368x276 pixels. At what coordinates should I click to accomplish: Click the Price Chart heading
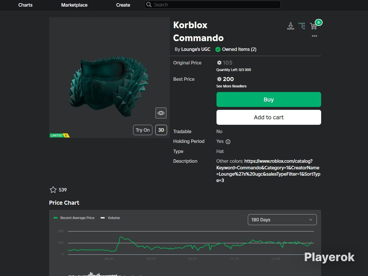(x=64, y=203)
